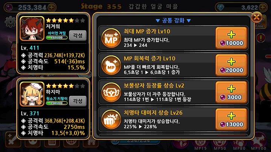This screenshot has height=152, width=271.
Task: Upgrade MP 회복력 증가 for 20000
Action: (x=231, y=65)
